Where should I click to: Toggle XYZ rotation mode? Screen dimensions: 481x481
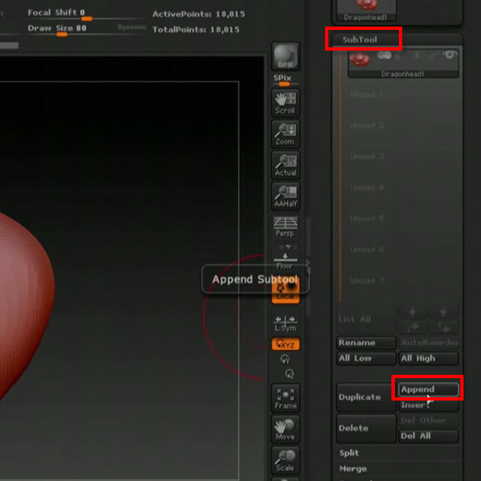pyautogui.click(x=285, y=344)
